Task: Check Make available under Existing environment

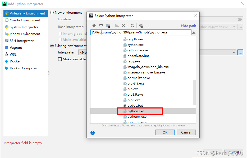Action: pyautogui.click(x=60, y=59)
